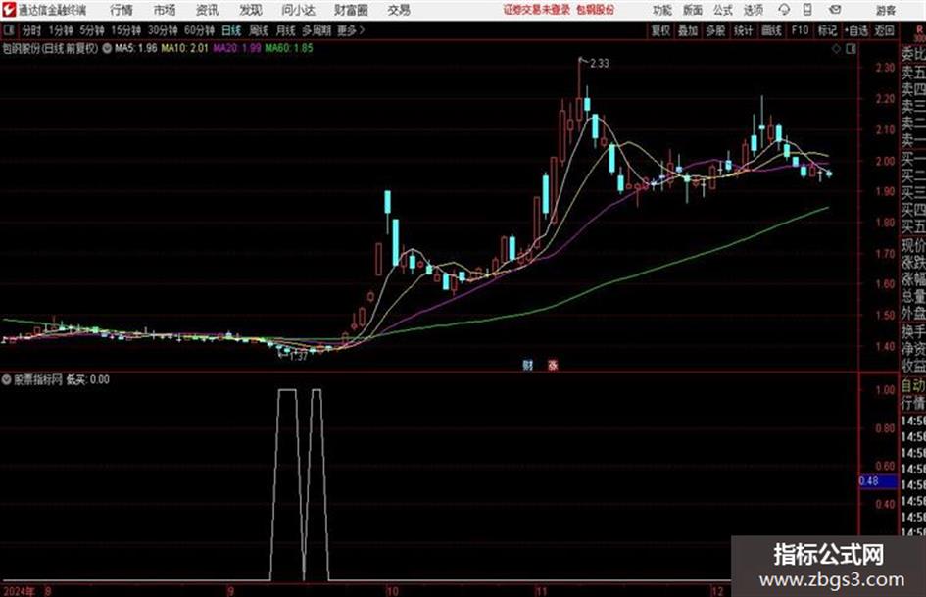Open the 公式 menu
Image resolution: width=926 pixels, height=597 pixels.
723,10
